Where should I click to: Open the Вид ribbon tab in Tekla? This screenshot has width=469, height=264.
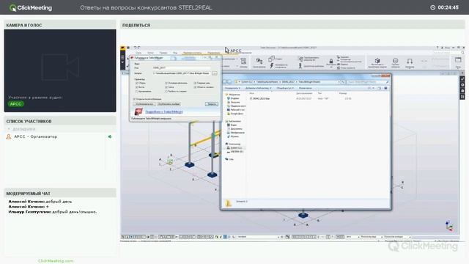click(x=175, y=53)
